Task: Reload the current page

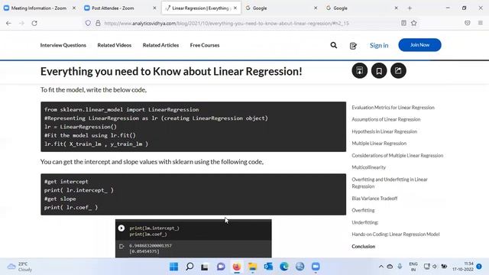Action: click(34, 23)
